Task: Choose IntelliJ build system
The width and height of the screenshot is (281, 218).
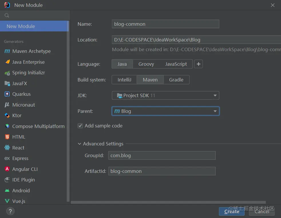Action: 124,80
